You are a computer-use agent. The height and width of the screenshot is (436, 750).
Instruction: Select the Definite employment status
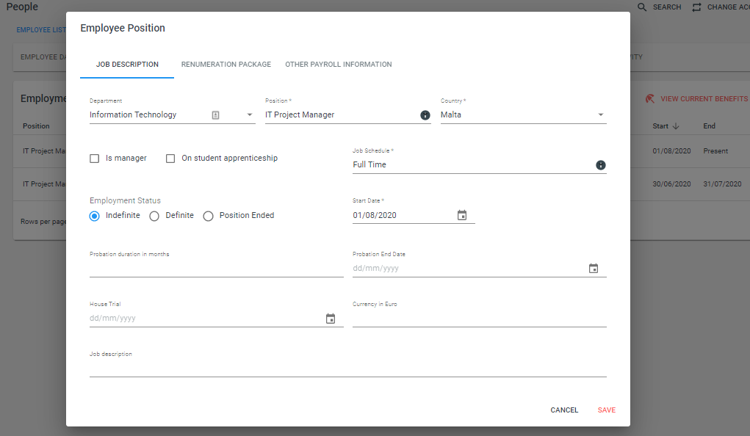(x=154, y=216)
